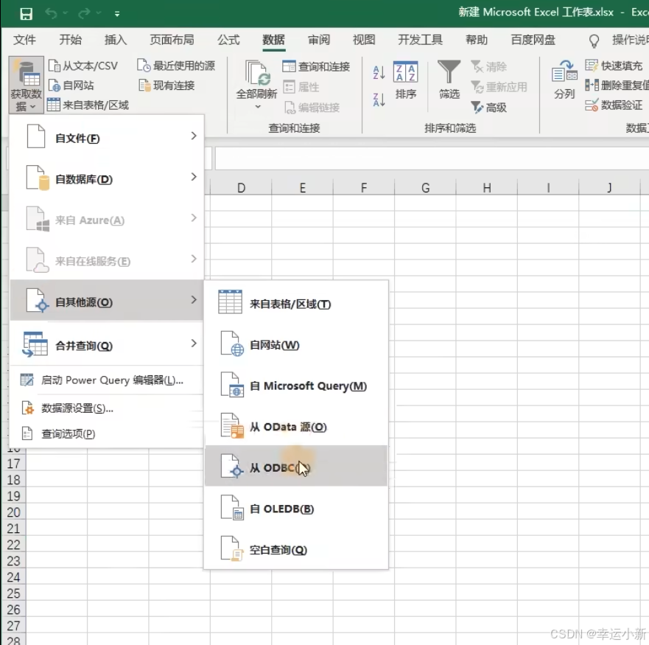Select the 数据 ribbon tab

[x=273, y=40]
